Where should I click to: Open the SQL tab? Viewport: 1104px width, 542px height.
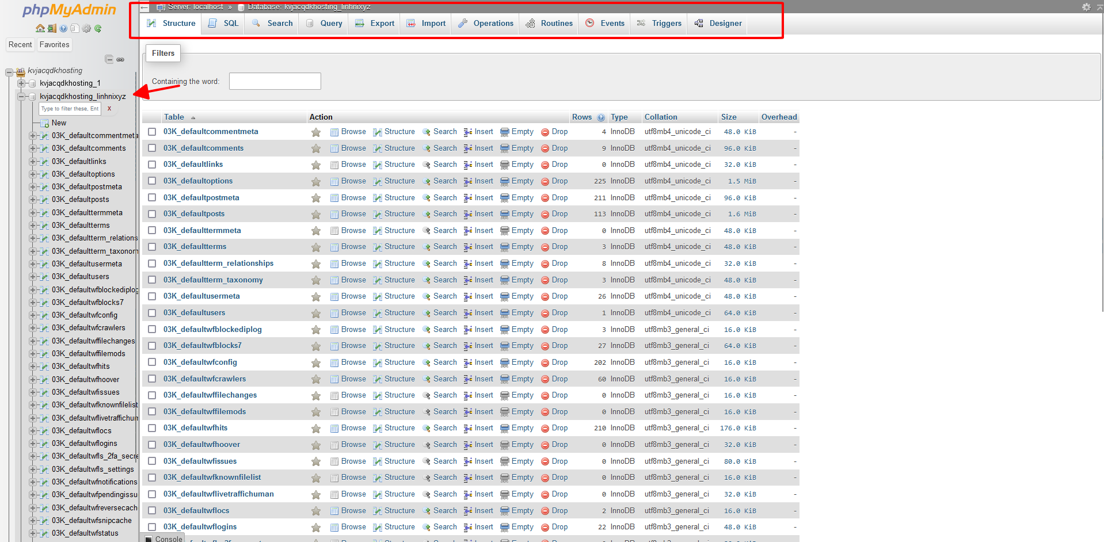click(x=223, y=24)
